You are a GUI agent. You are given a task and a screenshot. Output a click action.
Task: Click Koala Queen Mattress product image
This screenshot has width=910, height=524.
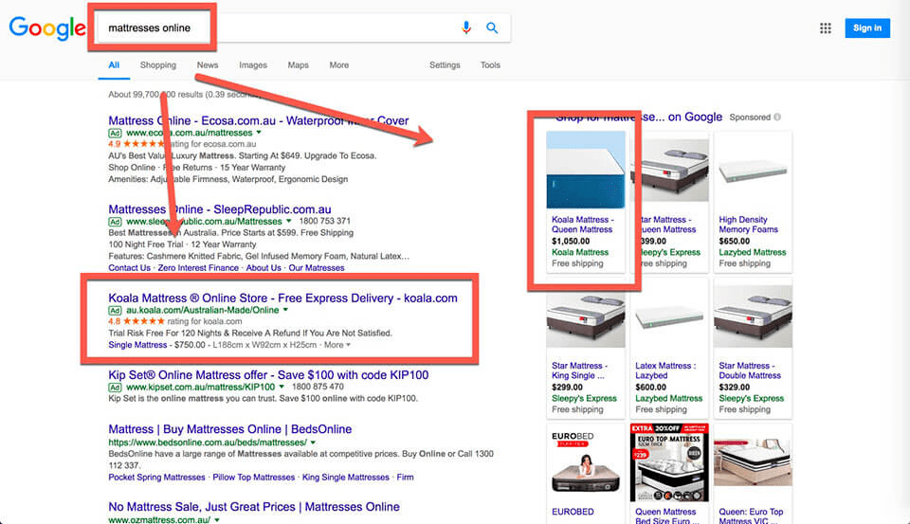coord(586,170)
